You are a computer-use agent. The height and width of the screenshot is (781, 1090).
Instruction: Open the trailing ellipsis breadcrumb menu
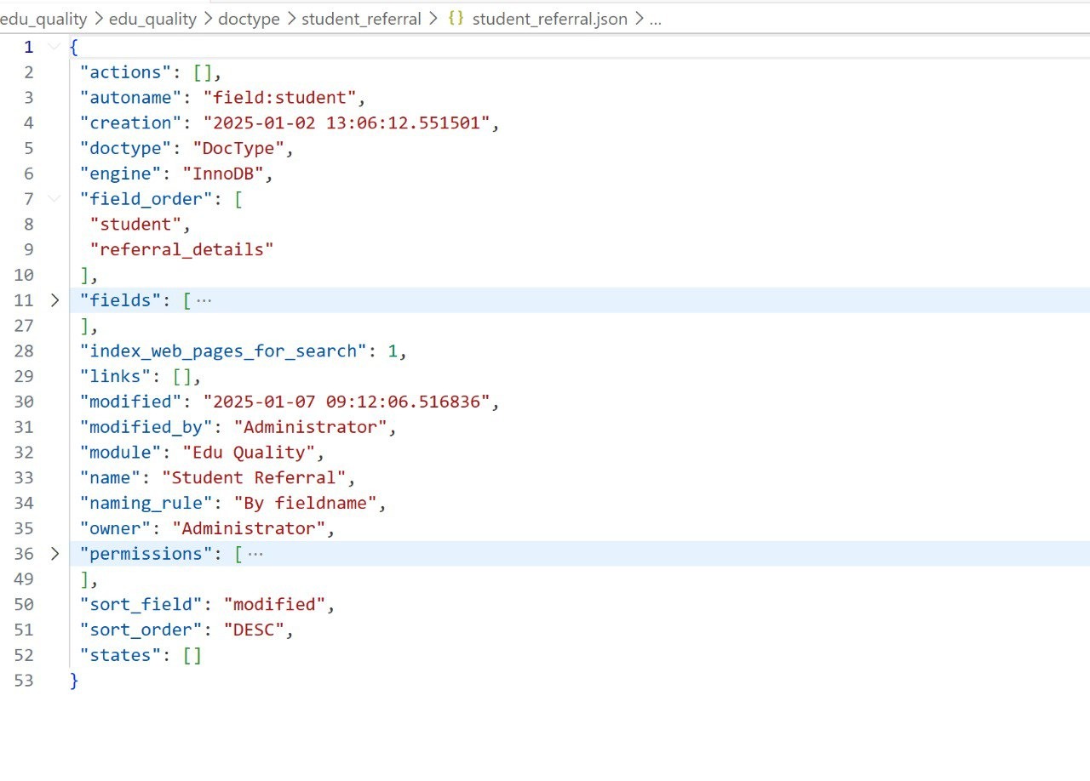point(656,19)
